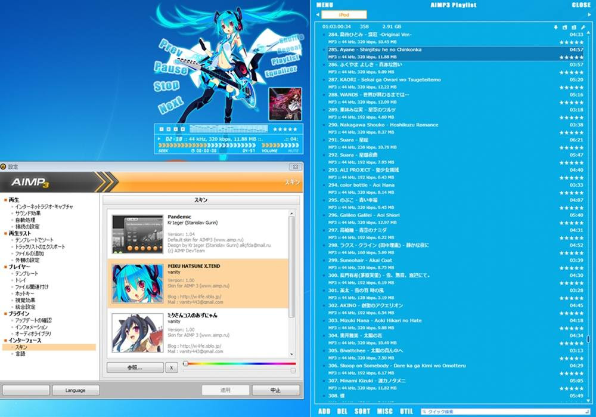
Task: Toggle MUTE next to the volume bar
Action: coord(293,151)
